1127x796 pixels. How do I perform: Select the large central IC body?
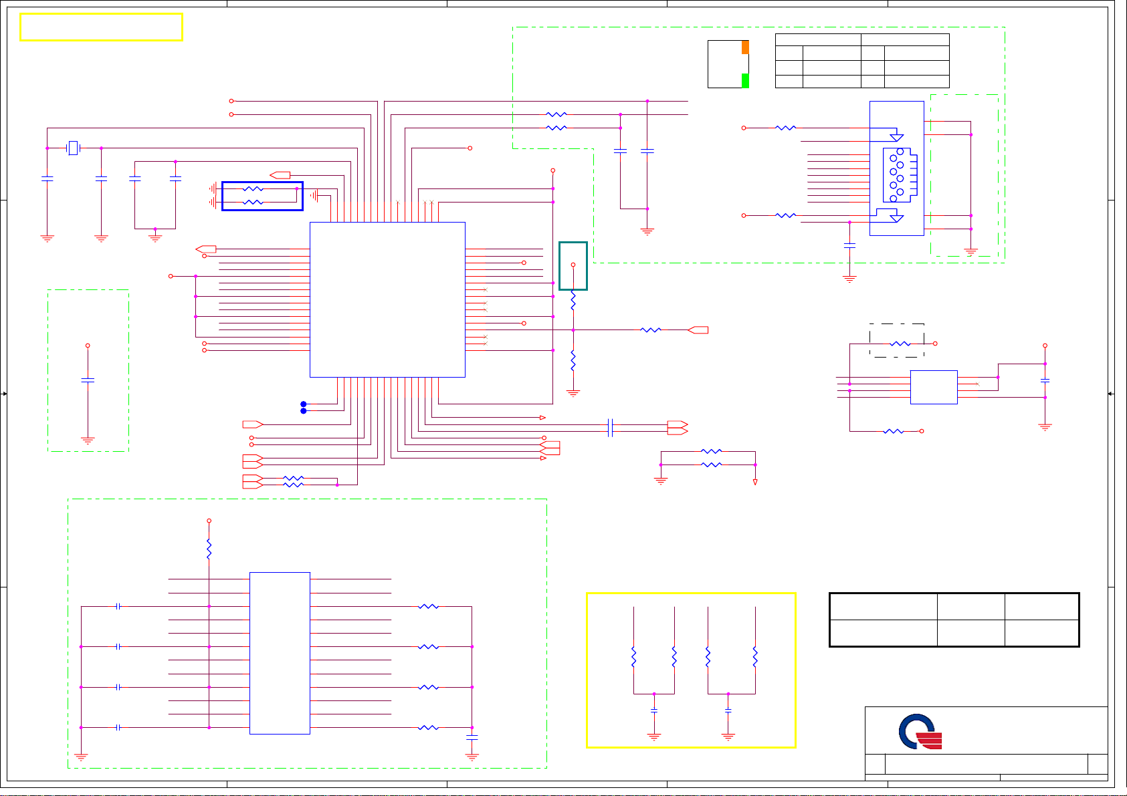387,299
